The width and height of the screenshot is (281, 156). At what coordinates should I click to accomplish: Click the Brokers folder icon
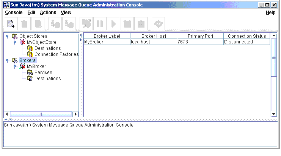pos(15,60)
